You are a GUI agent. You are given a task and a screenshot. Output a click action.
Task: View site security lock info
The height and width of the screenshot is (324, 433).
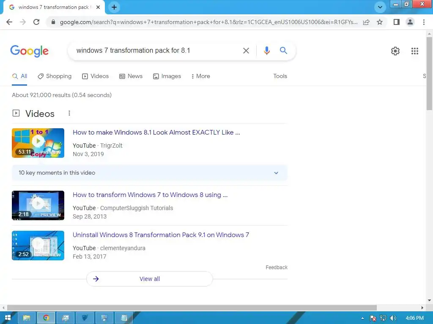[53, 22]
